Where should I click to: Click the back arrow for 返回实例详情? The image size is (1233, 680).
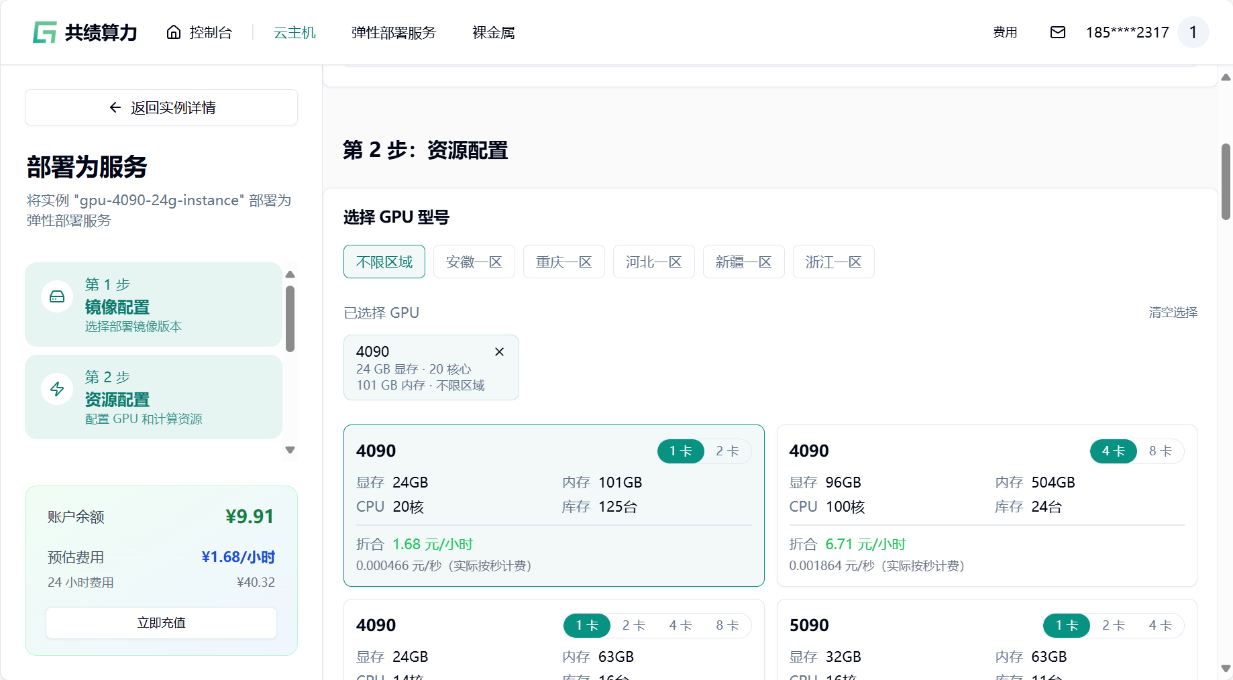(115, 108)
